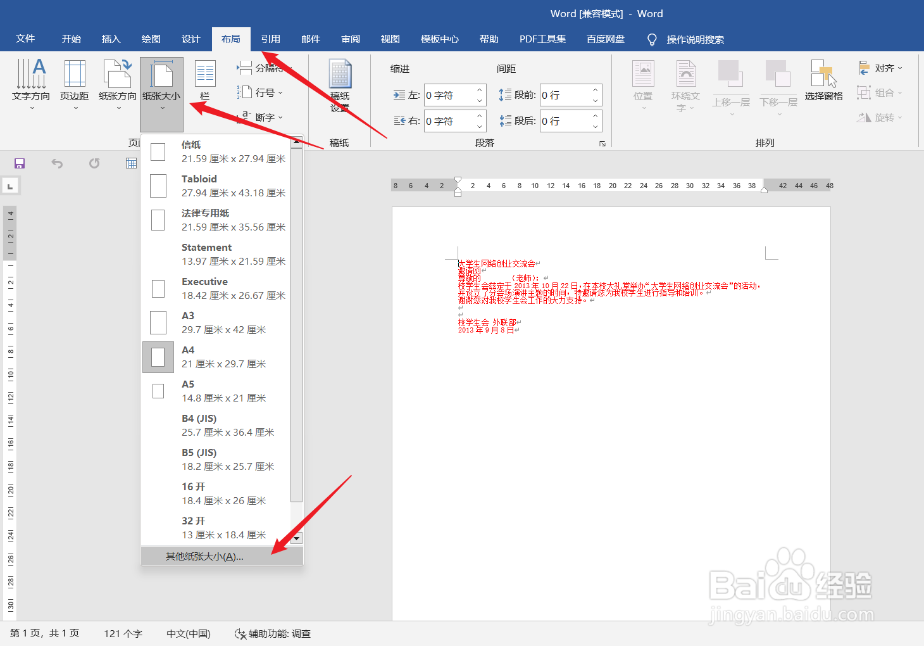Viewport: 924px width, 646px height.
Task: Select Tabloid paper size
Action: (216, 186)
